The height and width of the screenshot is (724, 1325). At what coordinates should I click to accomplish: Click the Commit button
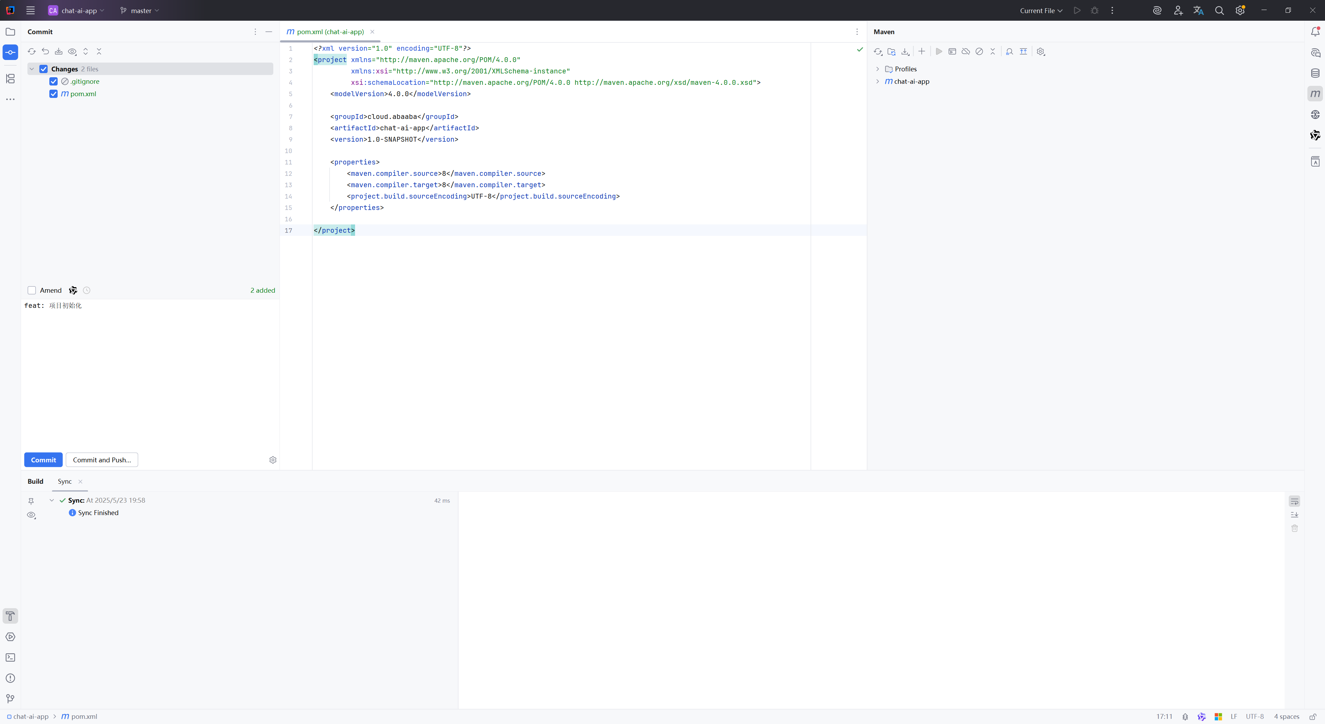tap(43, 460)
